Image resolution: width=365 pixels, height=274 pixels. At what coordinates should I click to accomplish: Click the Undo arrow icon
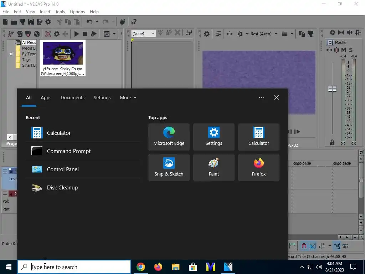click(89, 22)
